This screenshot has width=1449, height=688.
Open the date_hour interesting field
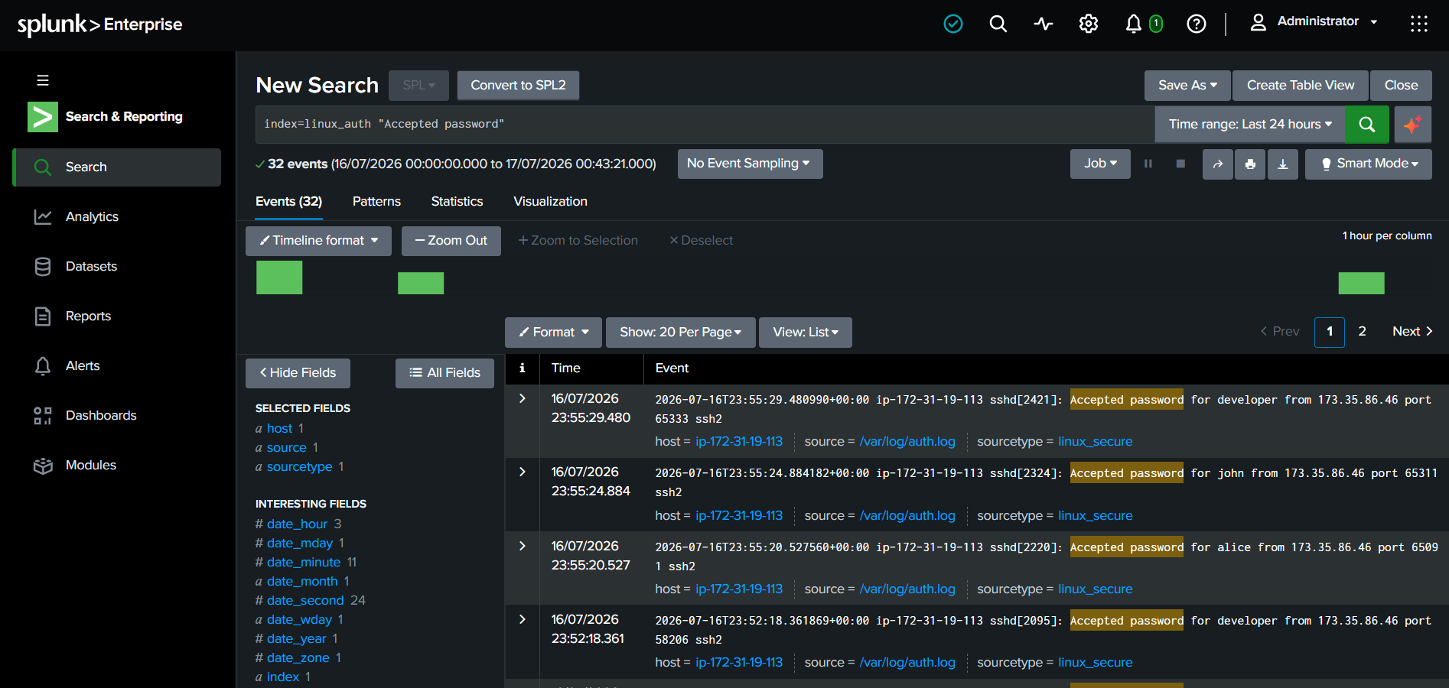[x=297, y=524]
